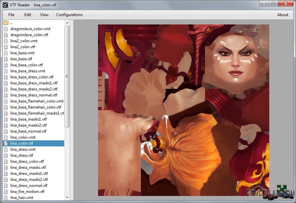296x203 pixels.
Task: Click the file icon beside lina_dress_color.vtf
Action: pos(6,161)
